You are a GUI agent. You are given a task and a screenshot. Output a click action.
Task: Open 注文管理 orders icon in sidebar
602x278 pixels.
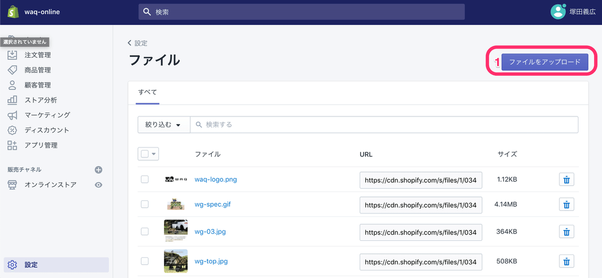point(13,55)
